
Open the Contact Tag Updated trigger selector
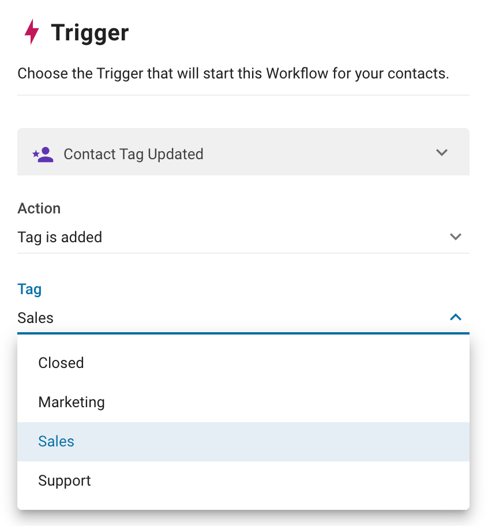pos(133,154)
